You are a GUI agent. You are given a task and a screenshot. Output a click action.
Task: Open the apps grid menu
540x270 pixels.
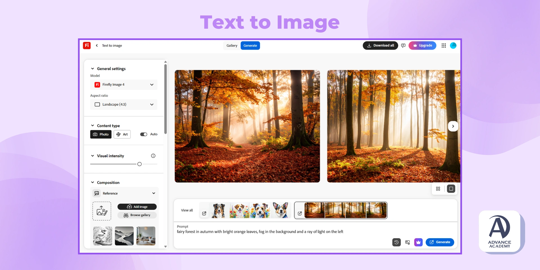(x=444, y=46)
